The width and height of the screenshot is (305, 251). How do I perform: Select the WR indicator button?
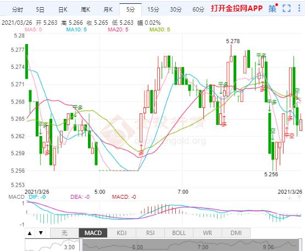tap(207, 233)
